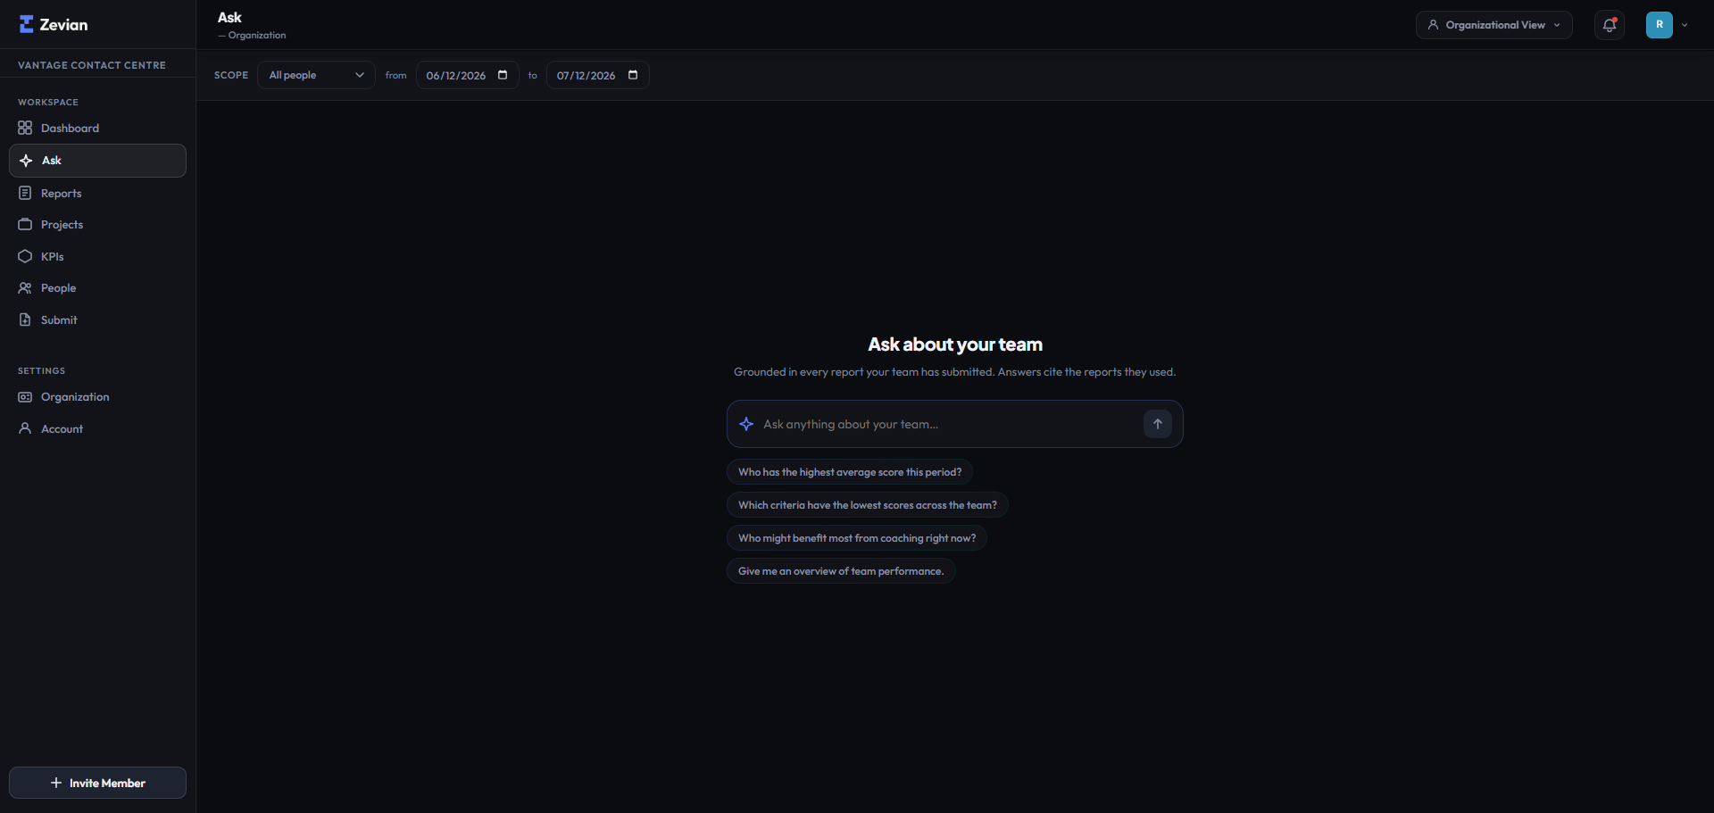1714x813 pixels.
Task: Click the Projects folder icon
Action: [x=25, y=224]
